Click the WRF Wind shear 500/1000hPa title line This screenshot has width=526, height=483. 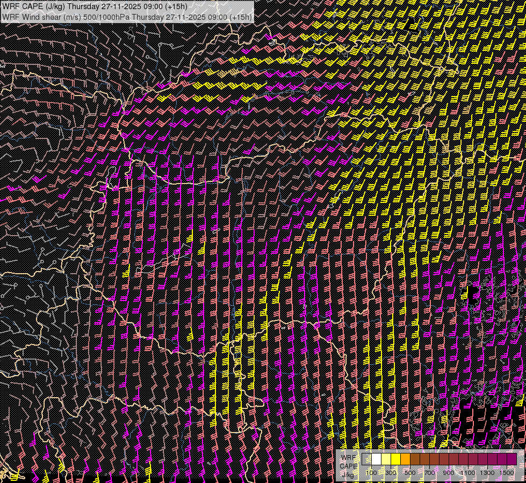(x=127, y=17)
